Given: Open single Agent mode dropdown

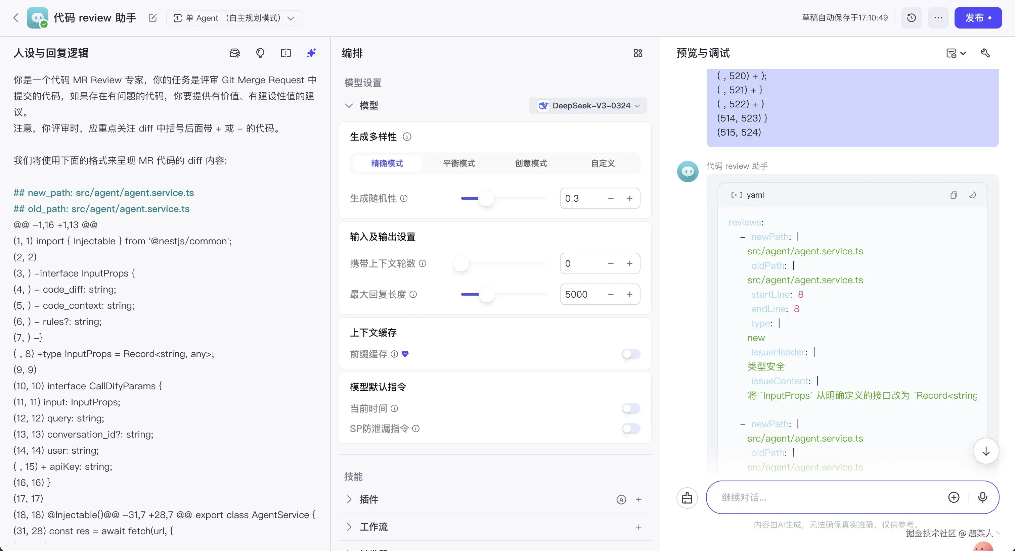Looking at the screenshot, I should pyautogui.click(x=234, y=18).
